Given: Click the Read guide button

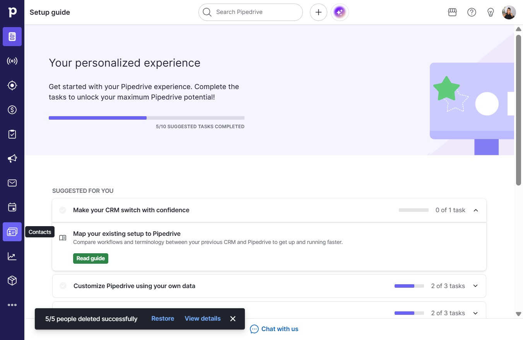Looking at the screenshot, I should (x=91, y=258).
